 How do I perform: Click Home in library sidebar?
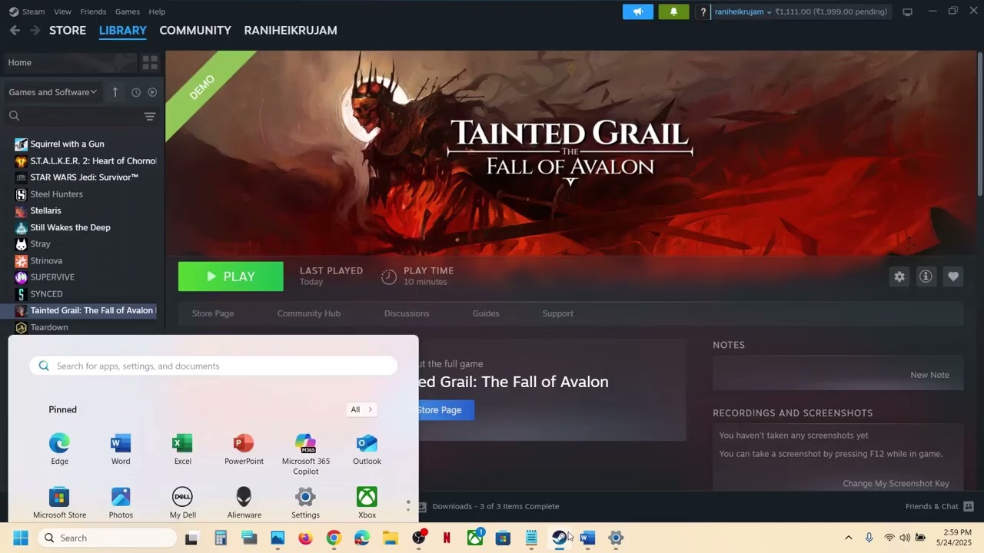71,62
